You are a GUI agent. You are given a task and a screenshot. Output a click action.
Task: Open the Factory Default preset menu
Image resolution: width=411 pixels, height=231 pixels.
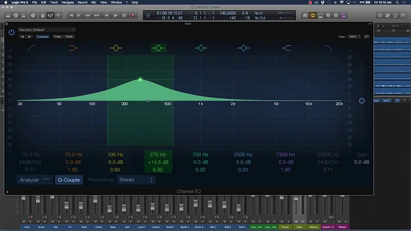(47, 30)
